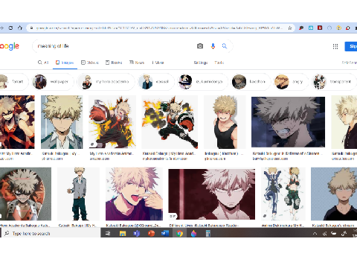The width and height of the screenshot is (357, 268).
Task: Open PowerPoint from the taskbar
Action: tap(151, 233)
